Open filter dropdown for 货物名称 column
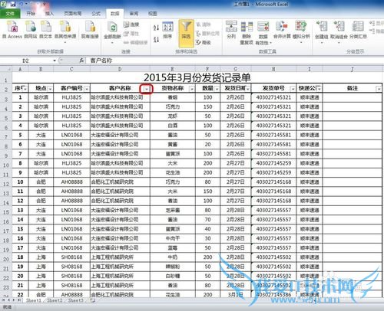384x311 pixels. (x=192, y=89)
